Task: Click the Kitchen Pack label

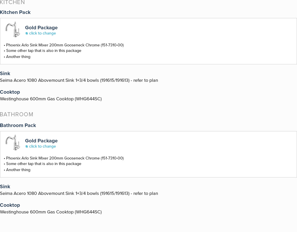Action: (15, 12)
